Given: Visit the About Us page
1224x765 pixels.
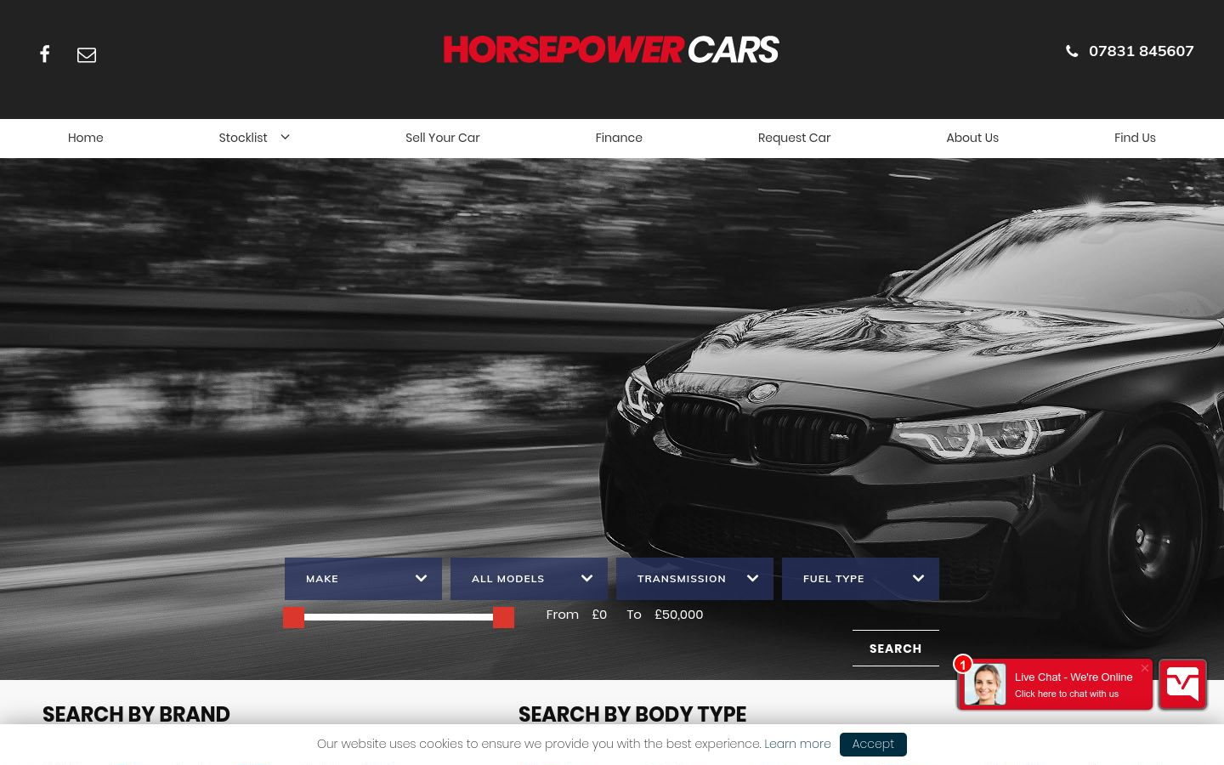Looking at the screenshot, I should click(x=972, y=138).
